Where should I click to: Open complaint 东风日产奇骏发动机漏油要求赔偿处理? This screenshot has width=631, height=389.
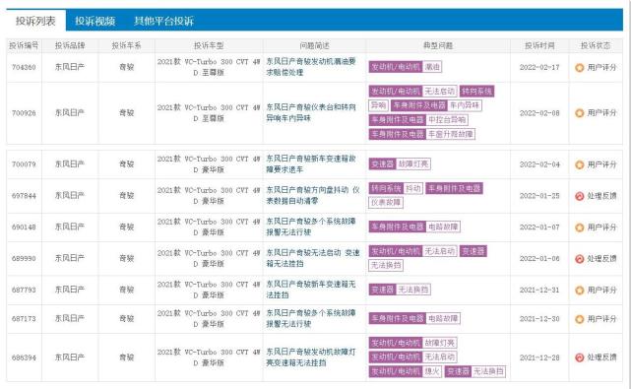(311, 67)
